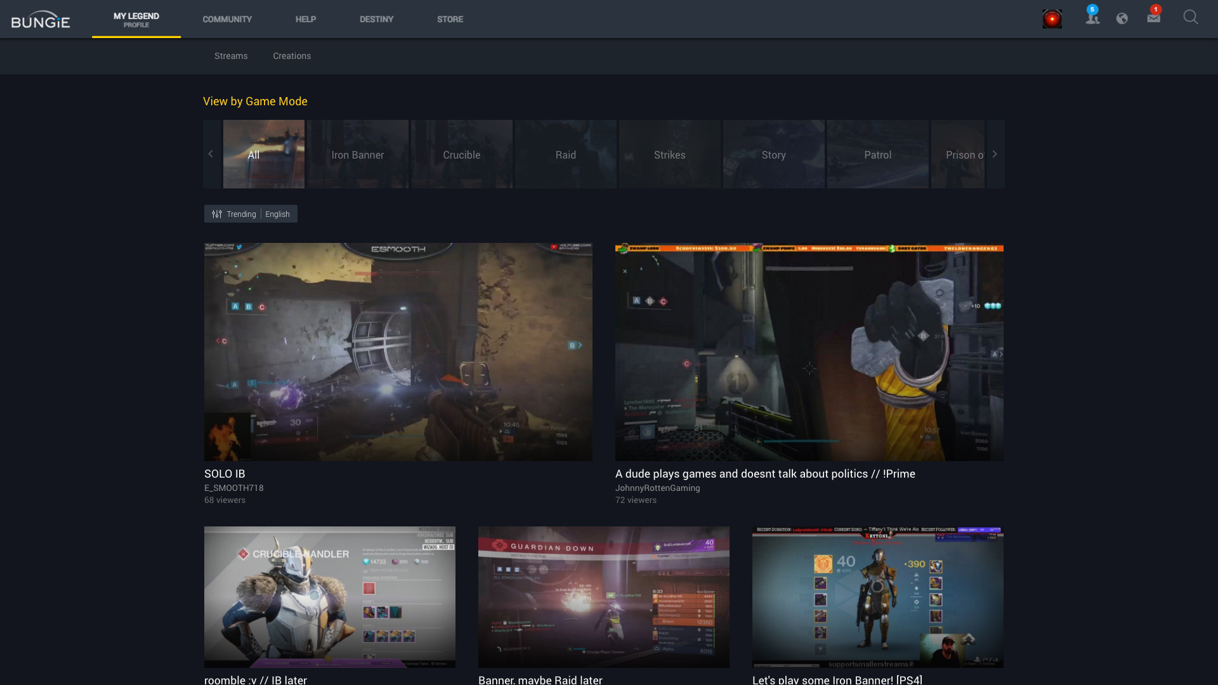Open the Help menu
This screenshot has width=1218, height=685.
tap(306, 20)
